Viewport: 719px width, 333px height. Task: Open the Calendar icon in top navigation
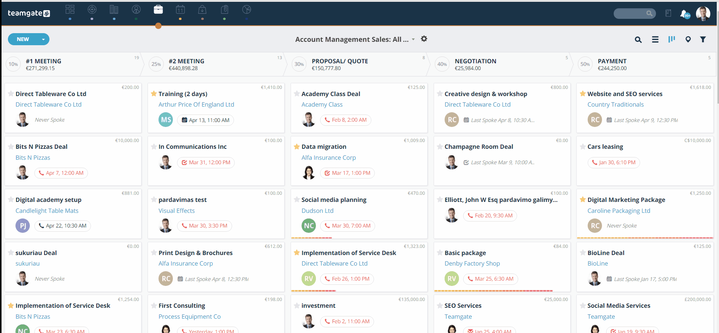(x=180, y=9)
